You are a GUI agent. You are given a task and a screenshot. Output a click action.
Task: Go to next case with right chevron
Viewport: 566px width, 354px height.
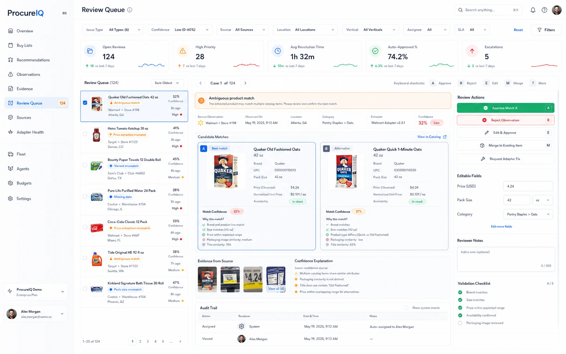tap(245, 83)
